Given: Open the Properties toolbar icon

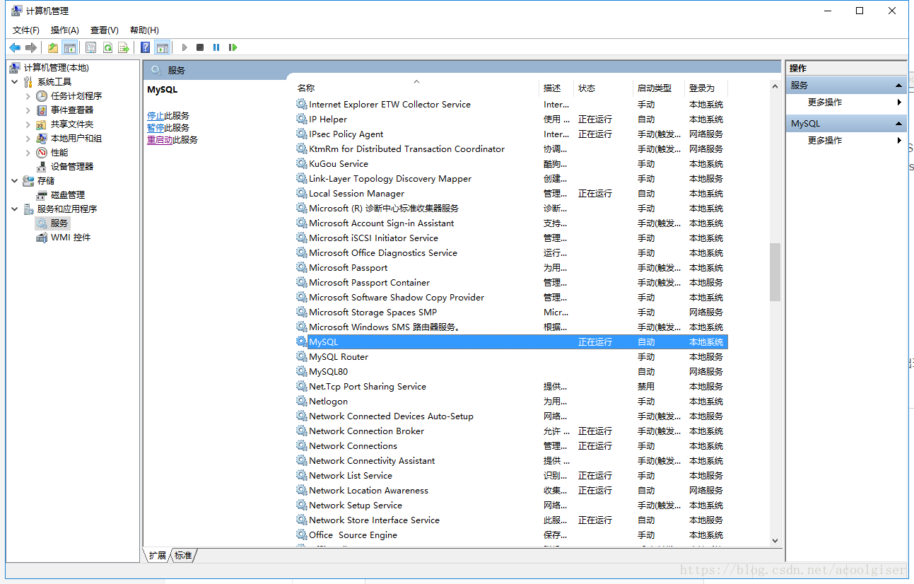Looking at the screenshot, I should 91,47.
